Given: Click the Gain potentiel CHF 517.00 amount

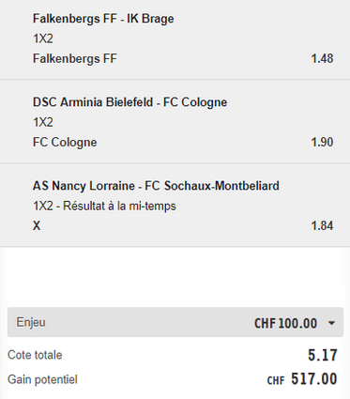Looking at the screenshot, I should click(x=302, y=379).
